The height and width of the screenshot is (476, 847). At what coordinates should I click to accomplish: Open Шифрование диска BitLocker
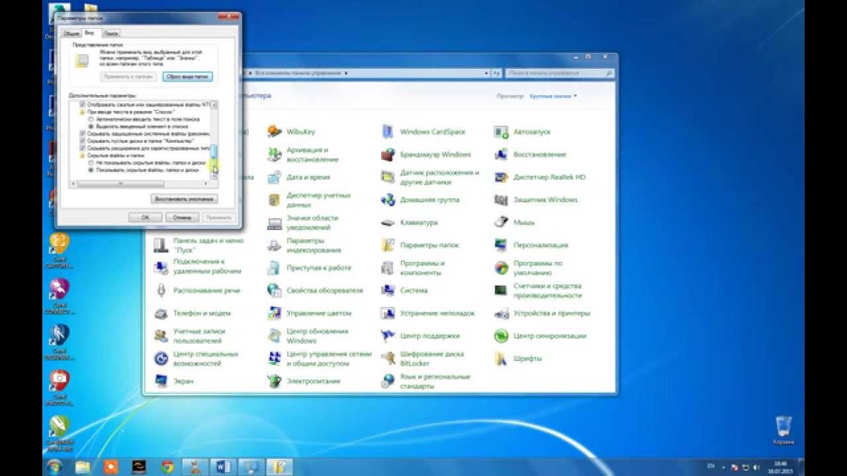423,358
